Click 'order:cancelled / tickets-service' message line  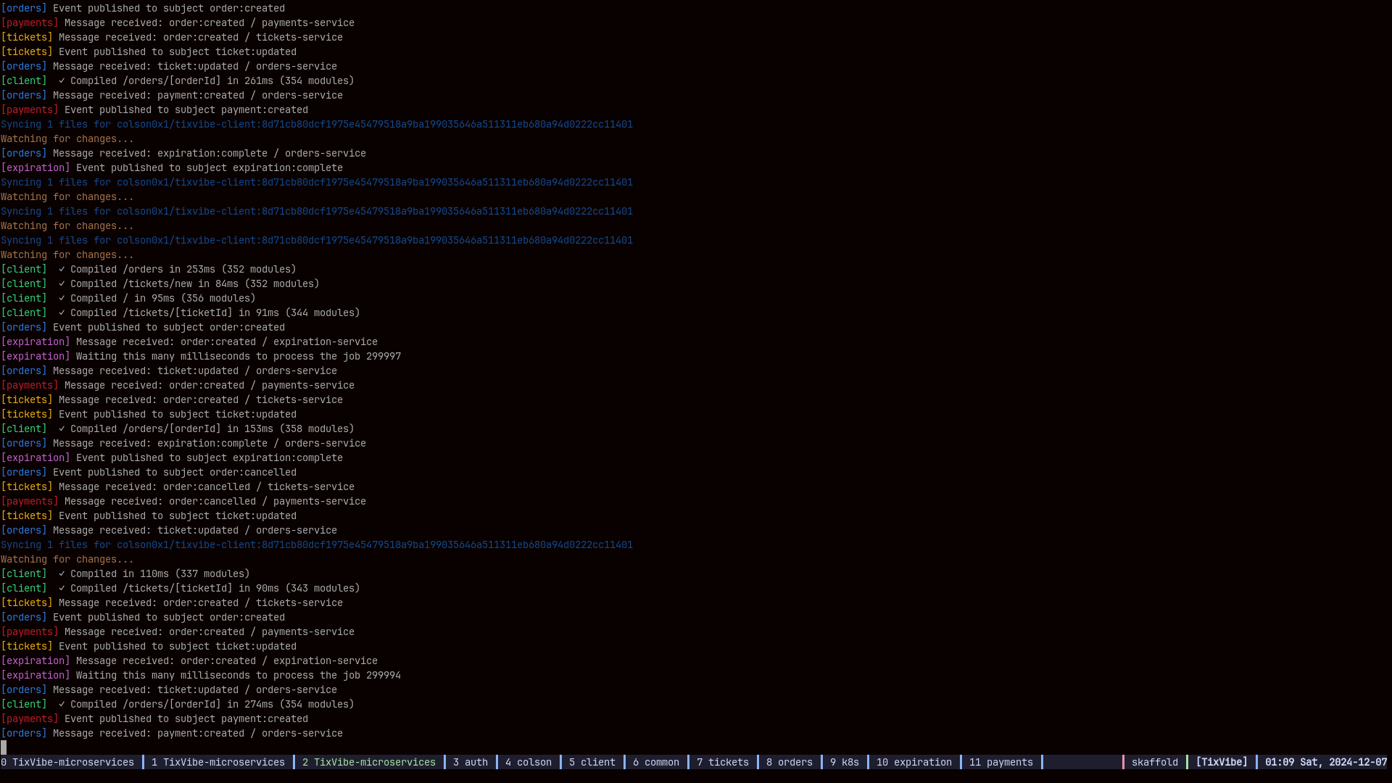tap(178, 486)
